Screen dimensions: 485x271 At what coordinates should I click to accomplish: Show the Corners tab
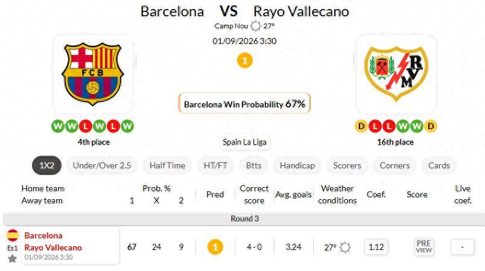click(x=395, y=165)
